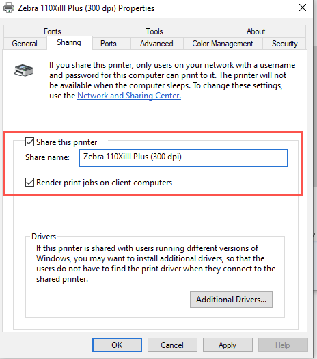
Task: Click the printer icon in title bar
Action: click(9, 8)
